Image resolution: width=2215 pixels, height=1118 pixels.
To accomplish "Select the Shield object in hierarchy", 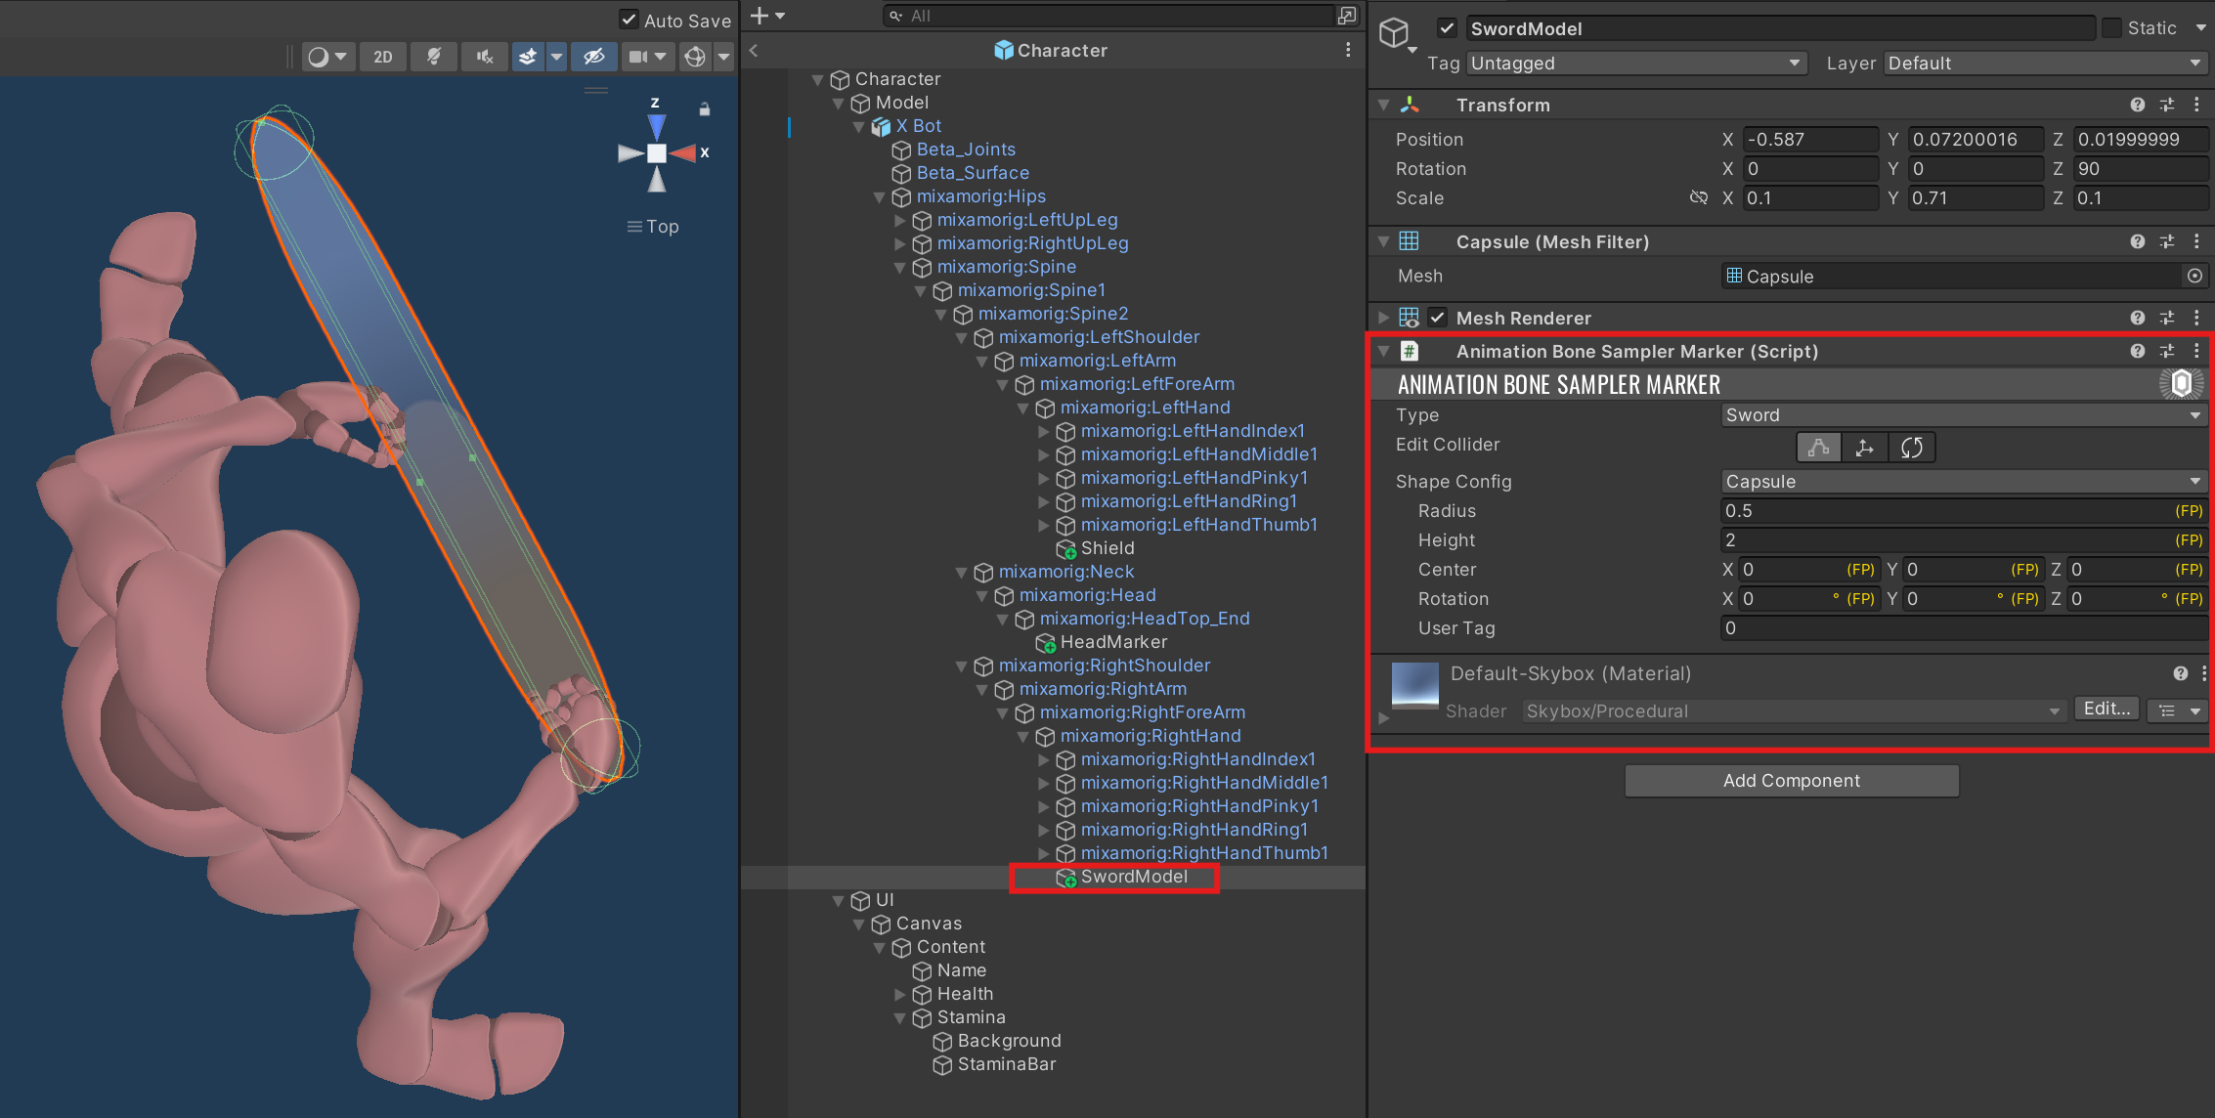I will [1107, 548].
